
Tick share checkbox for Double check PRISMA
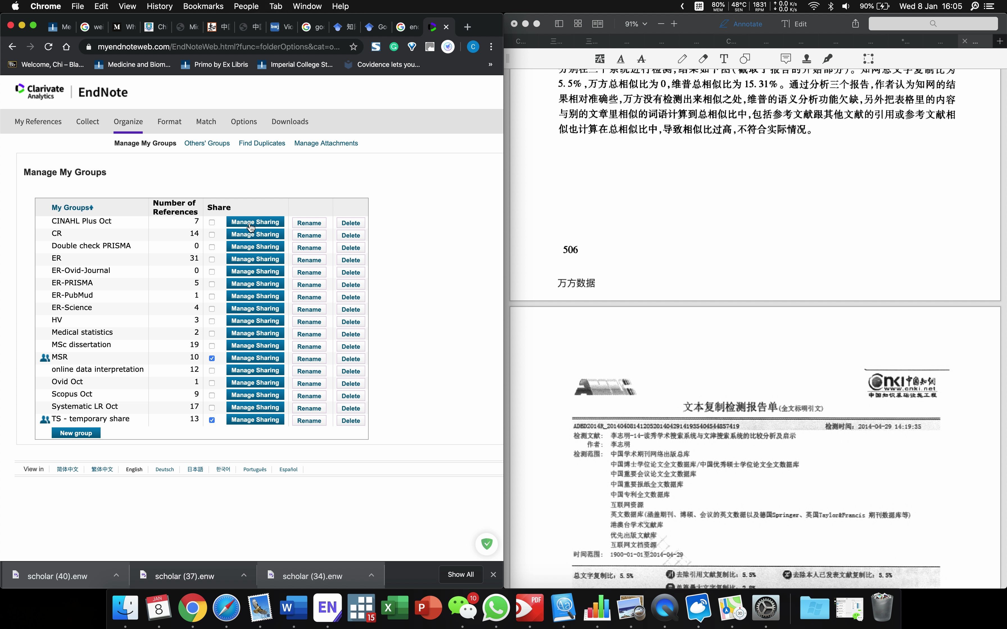212,247
